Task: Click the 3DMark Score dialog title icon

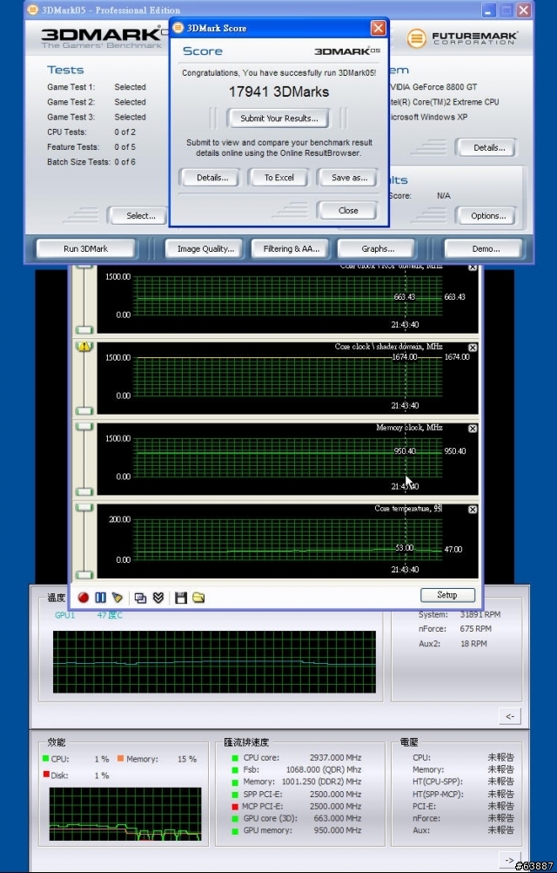Action: [x=178, y=28]
